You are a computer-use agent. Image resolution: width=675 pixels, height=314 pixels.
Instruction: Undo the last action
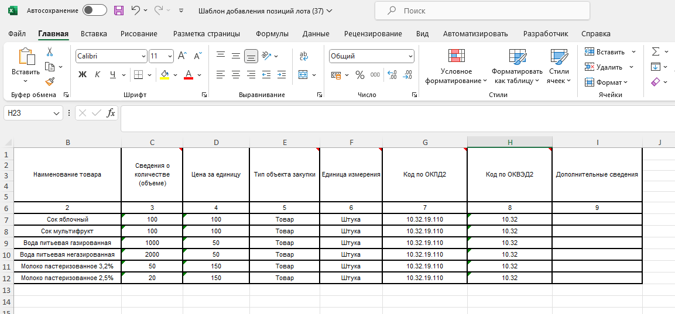(136, 11)
